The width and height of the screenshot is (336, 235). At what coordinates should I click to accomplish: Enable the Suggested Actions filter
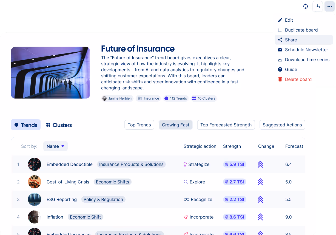coord(282,125)
